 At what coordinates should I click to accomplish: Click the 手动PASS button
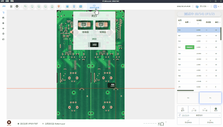point(188,121)
